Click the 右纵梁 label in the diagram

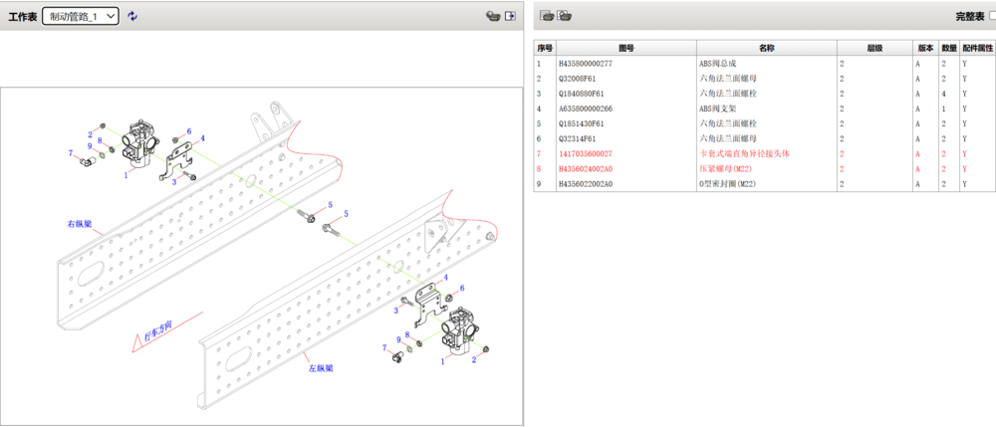point(80,225)
